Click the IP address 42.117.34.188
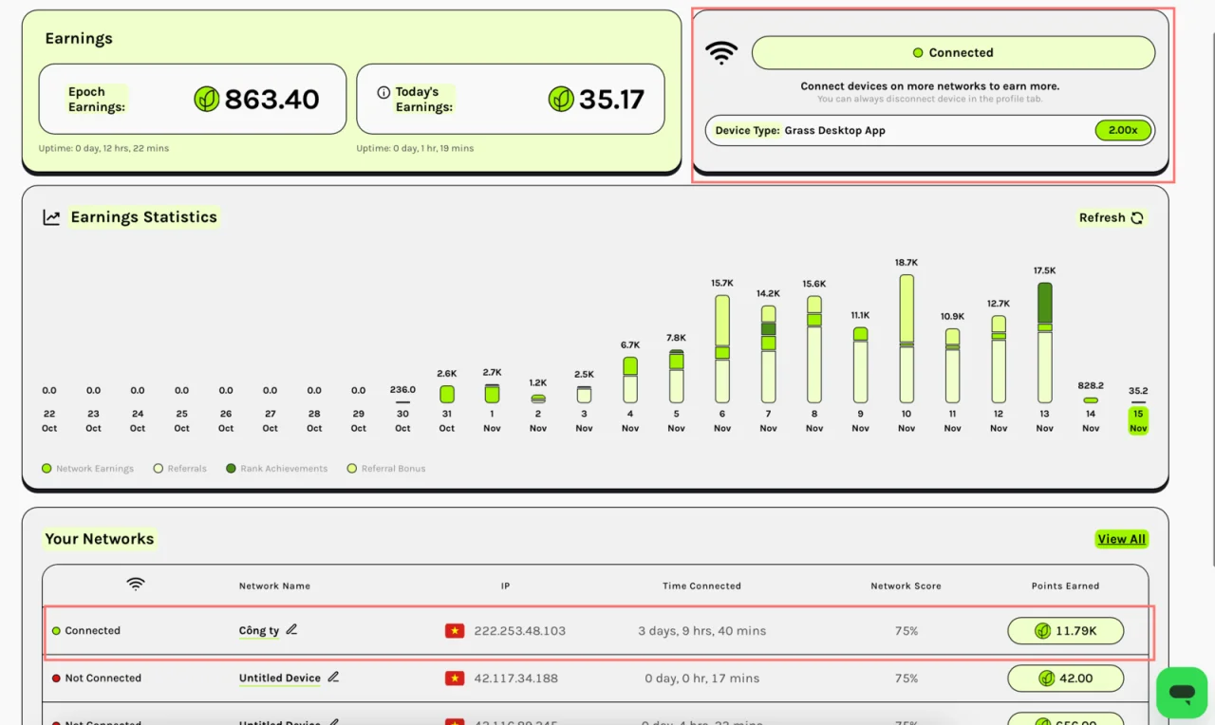 (516, 678)
